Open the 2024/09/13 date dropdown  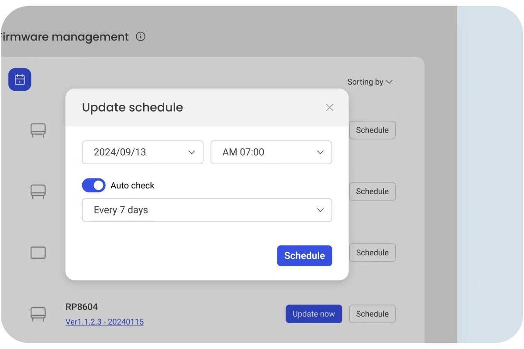tap(142, 152)
